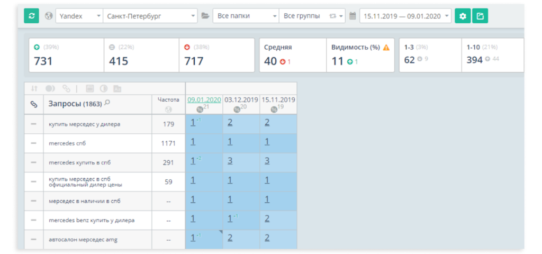
Task: Click the 15.11.2019 date column header
Action: tap(278, 100)
